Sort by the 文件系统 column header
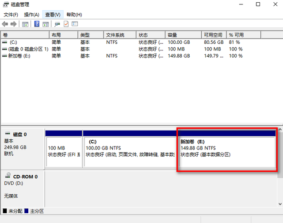Image resolution: width=283 pixels, height=223 pixels. [120, 35]
